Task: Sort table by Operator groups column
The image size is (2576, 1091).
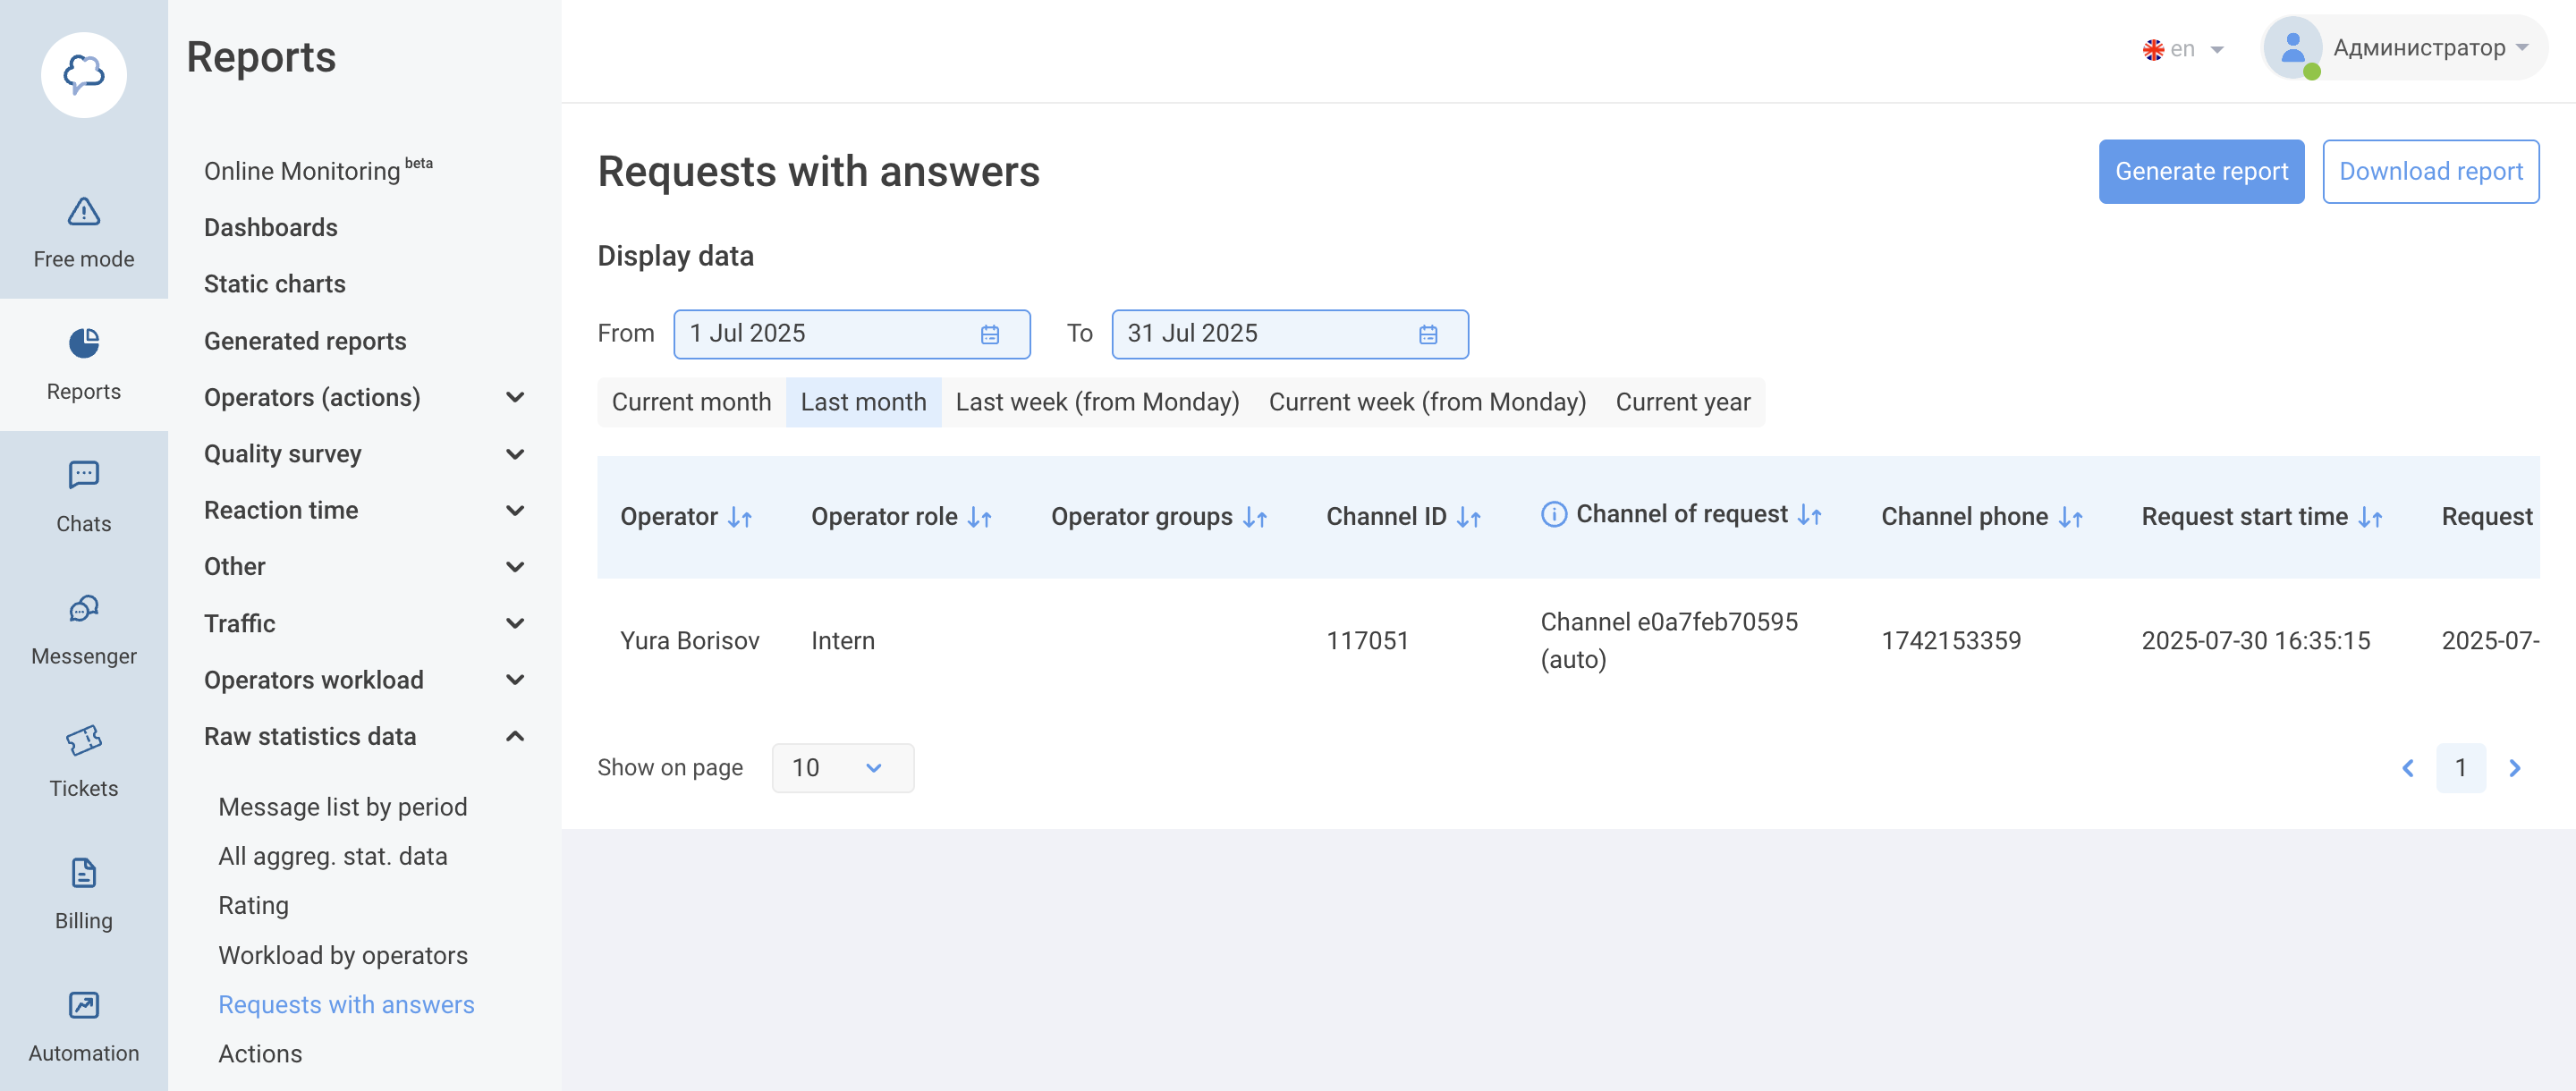Action: [1255, 517]
